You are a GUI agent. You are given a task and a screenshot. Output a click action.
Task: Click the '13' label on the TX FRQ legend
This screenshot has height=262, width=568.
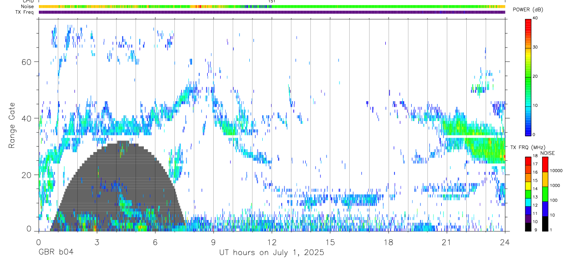pyautogui.click(x=535, y=197)
